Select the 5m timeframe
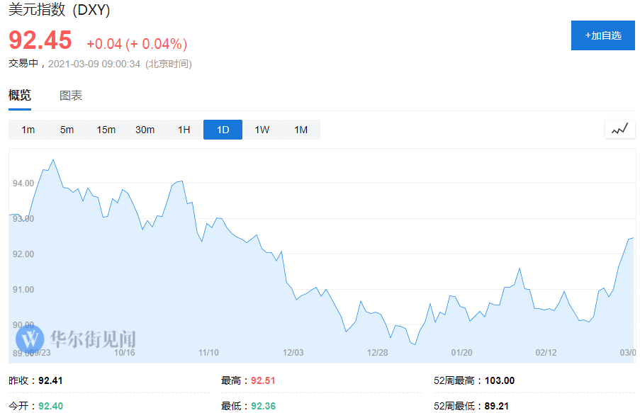Screen dimensions: 640x413 [67, 129]
